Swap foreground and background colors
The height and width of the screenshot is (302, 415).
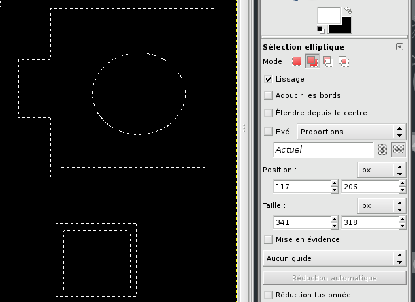point(349,11)
